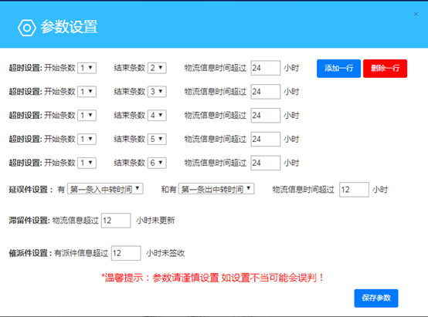This screenshot has height=317, width=428.
Task: Expand the 第一条出中转时间 dropdown
Action: click(216, 189)
